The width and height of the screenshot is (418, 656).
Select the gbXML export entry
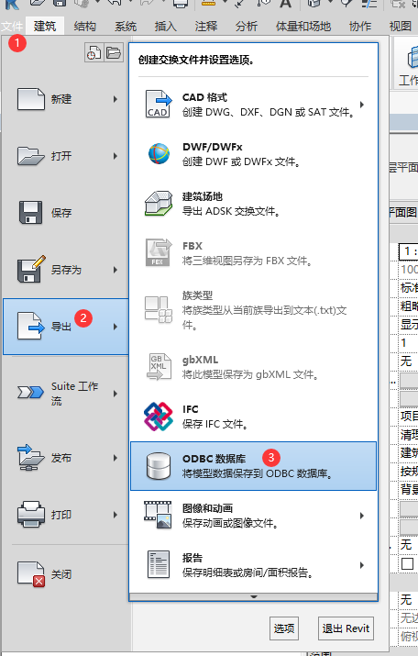pos(253,367)
